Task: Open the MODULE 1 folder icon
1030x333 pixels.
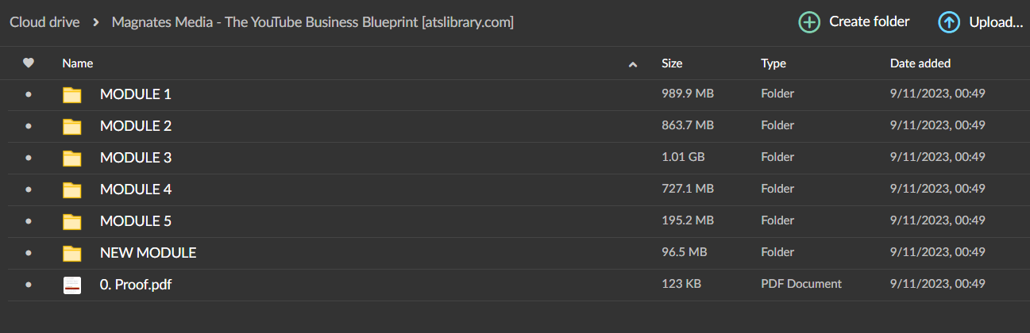Action: (x=72, y=94)
